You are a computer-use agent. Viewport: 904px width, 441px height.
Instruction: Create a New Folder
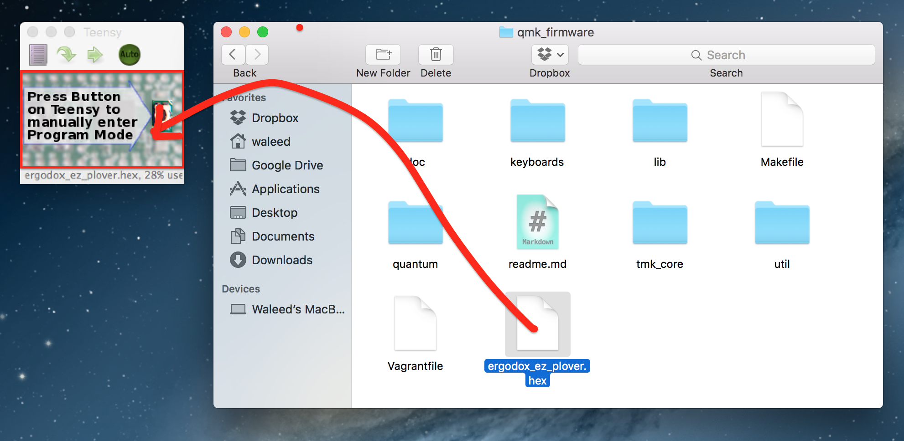(383, 55)
